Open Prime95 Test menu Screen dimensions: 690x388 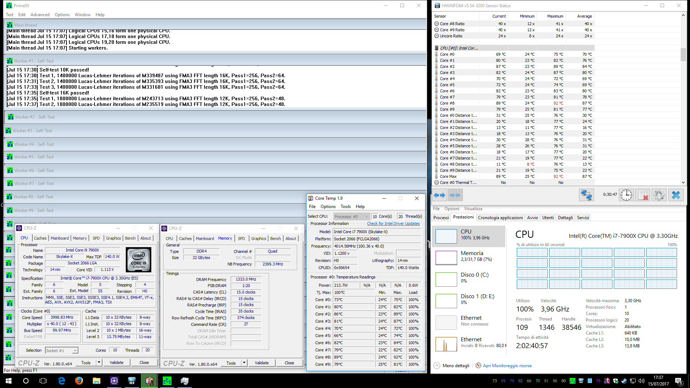[x=9, y=15]
